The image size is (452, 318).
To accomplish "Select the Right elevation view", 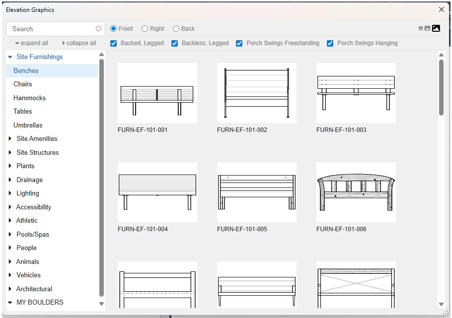I will click(x=145, y=28).
